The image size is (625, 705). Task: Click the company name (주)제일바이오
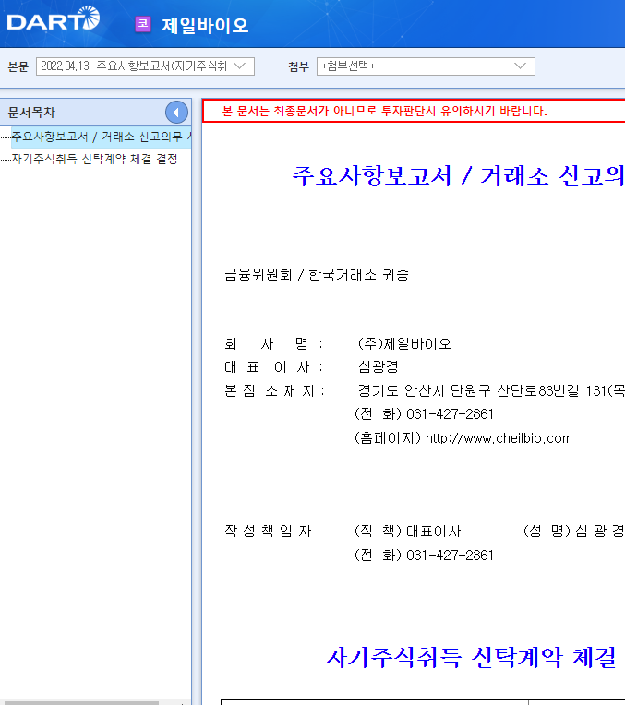[x=404, y=344]
